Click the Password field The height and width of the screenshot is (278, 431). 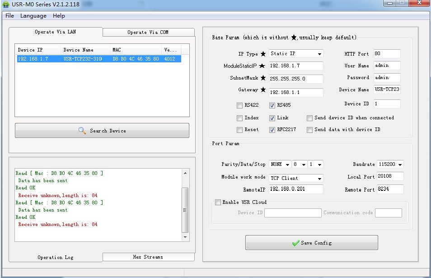click(387, 78)
